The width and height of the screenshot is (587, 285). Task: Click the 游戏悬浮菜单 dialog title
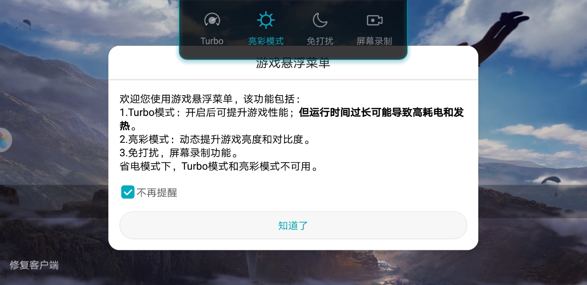pyautogui.click(x=293, y=64)
